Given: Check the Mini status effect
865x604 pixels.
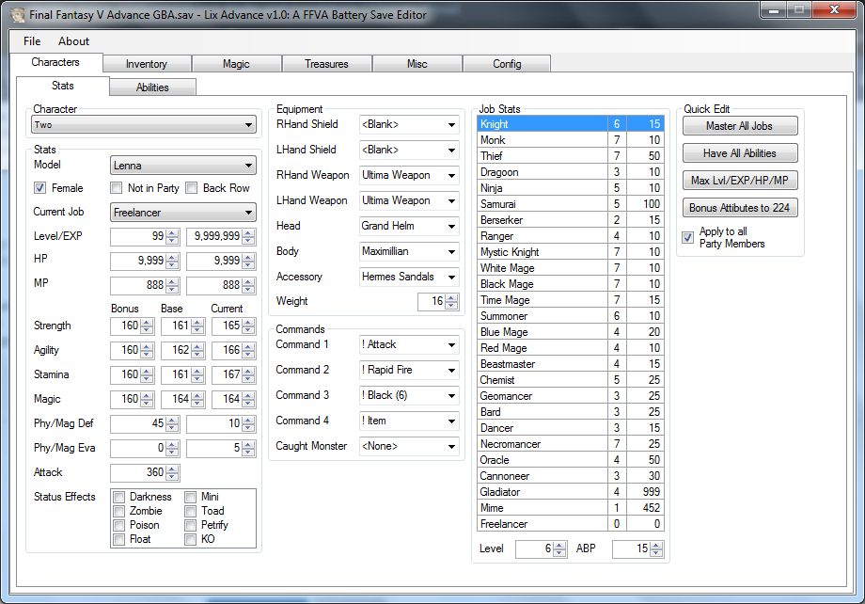Looking at the screenshot, I should click(x=190, y=497).
